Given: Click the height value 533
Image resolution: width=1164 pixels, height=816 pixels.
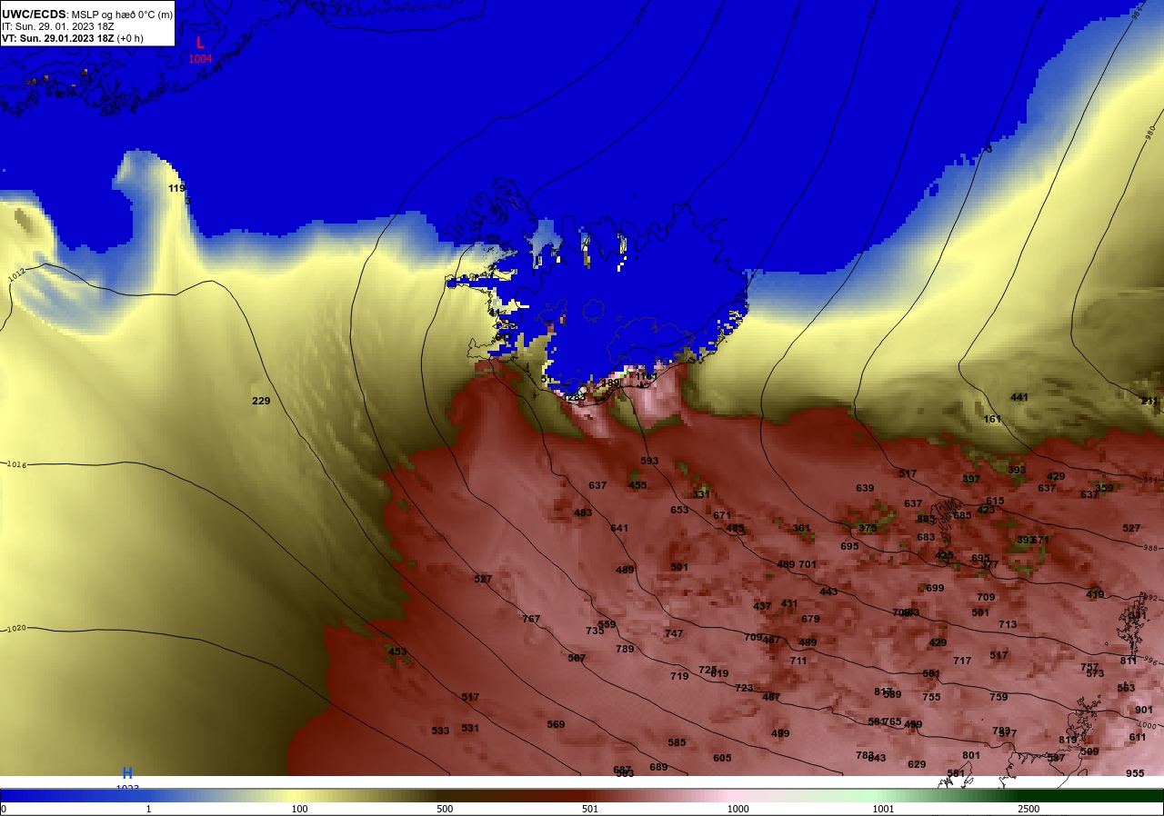Looking at the screenshot, I should pyautogui.click(x=440, y=731).
